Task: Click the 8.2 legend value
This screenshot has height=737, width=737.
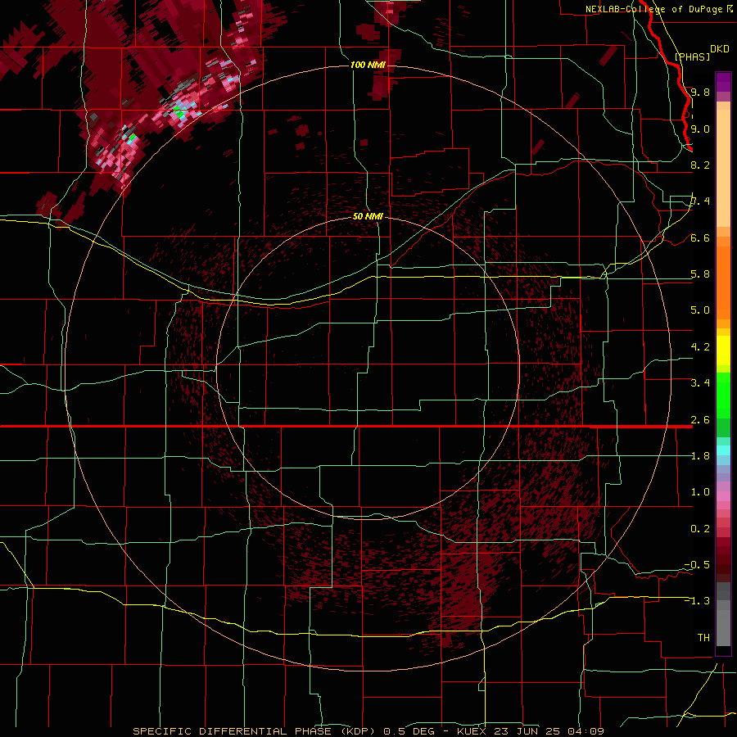Action: click(700, 165)
